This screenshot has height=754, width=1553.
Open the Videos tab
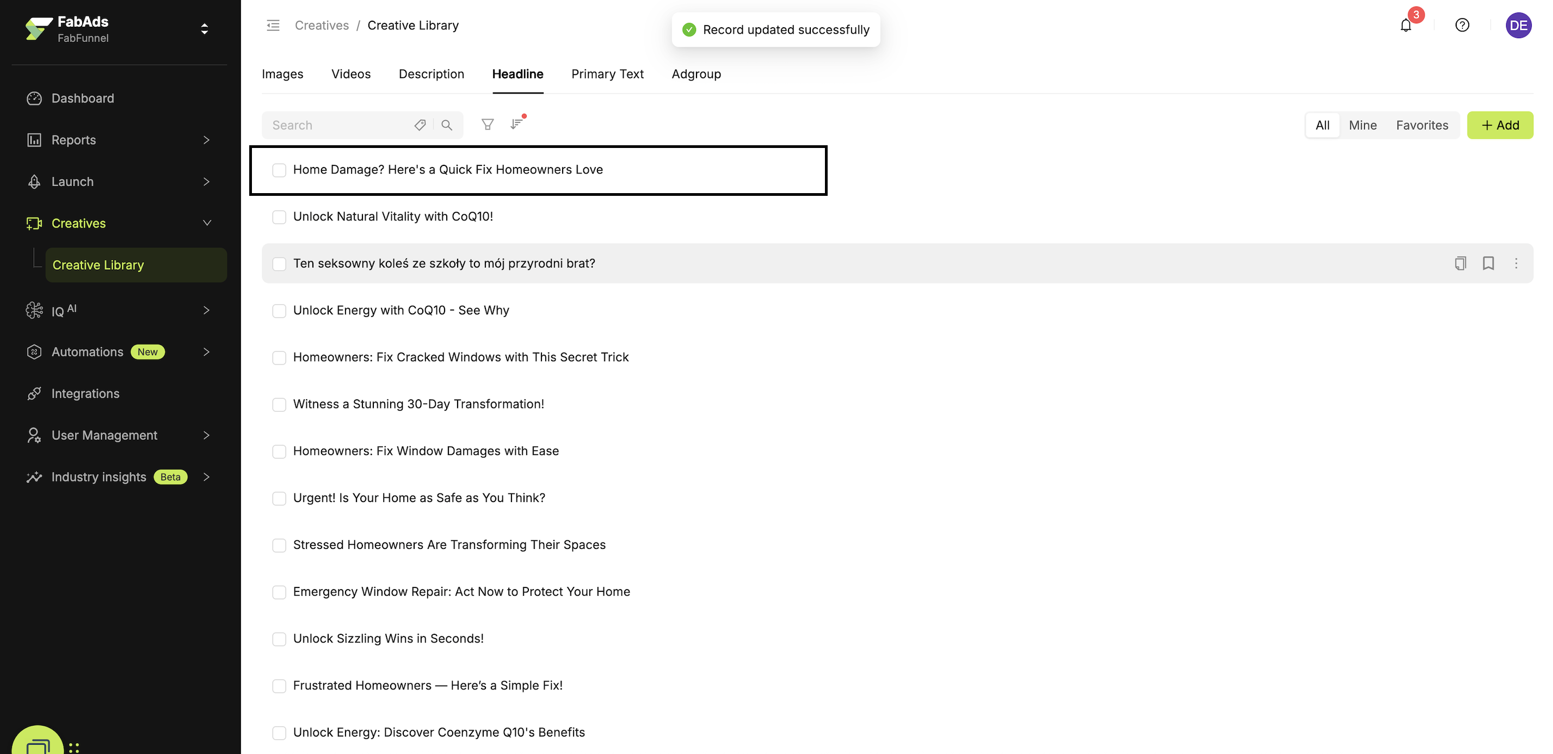click(351, 74)
